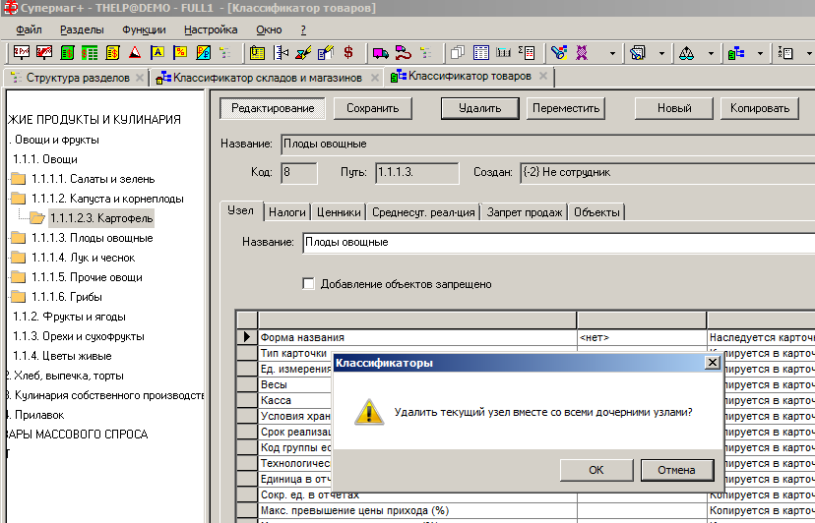Image resolution: width=815 pixels, height=523 pixels.
Task: Select tree node '1.1.1.6. Грибы'
Action: 67,297
